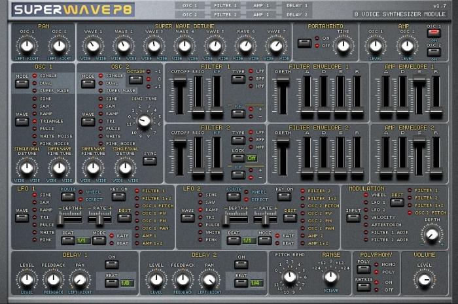The width and height of the screenshot is (458, 304).
Task: Open the Filter 2 Lock value display
Action: 251,158
